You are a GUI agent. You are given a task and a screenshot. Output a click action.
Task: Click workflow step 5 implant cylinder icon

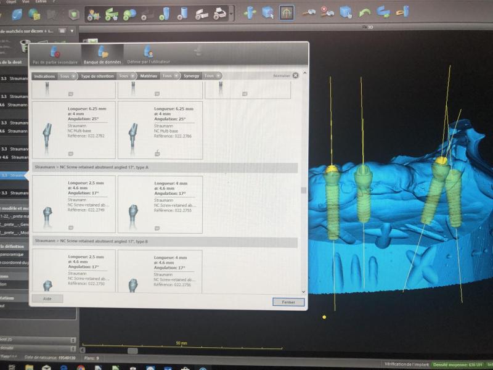[165, 14]
